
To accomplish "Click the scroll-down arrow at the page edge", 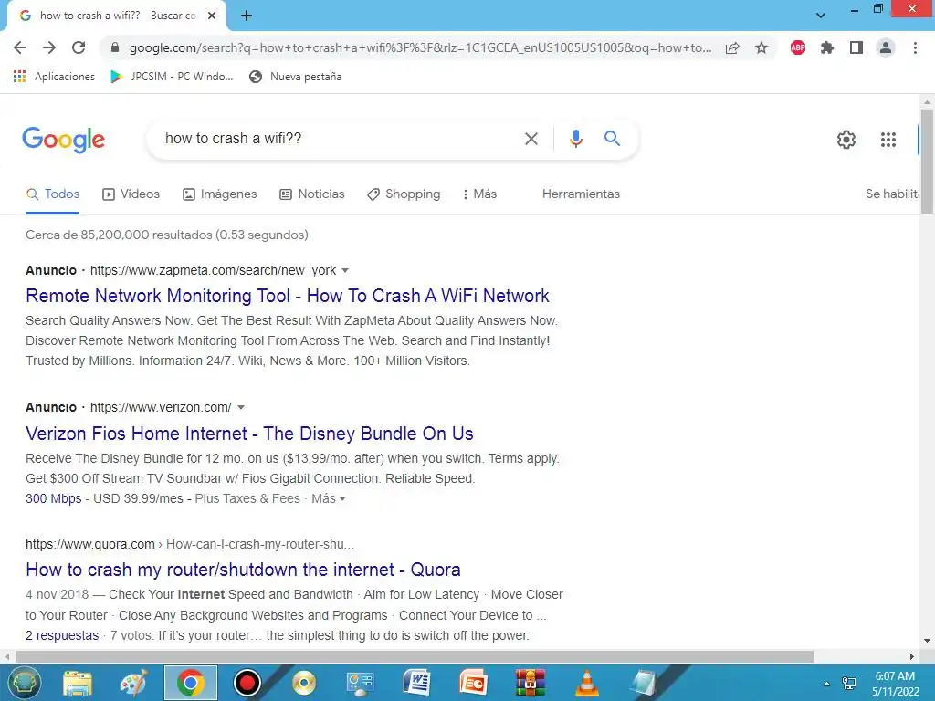I will click(x=927, y=642).
